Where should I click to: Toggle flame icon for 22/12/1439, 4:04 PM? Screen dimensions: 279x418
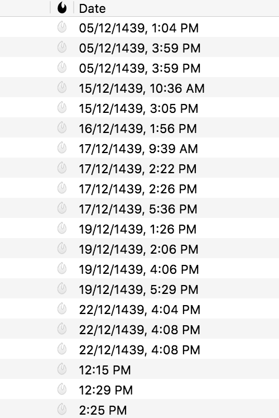tap(62, 308)
